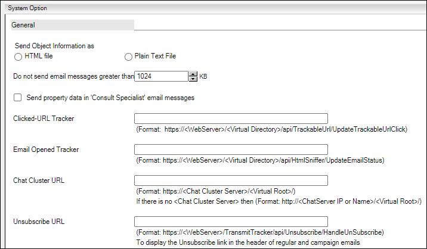Click the System Option title bar
427x249 pixels.
pyautogui.click(x=215, y=8)
